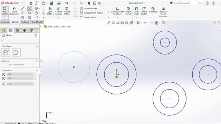
Task: Click the Part1 tree item
Action: 58,27
